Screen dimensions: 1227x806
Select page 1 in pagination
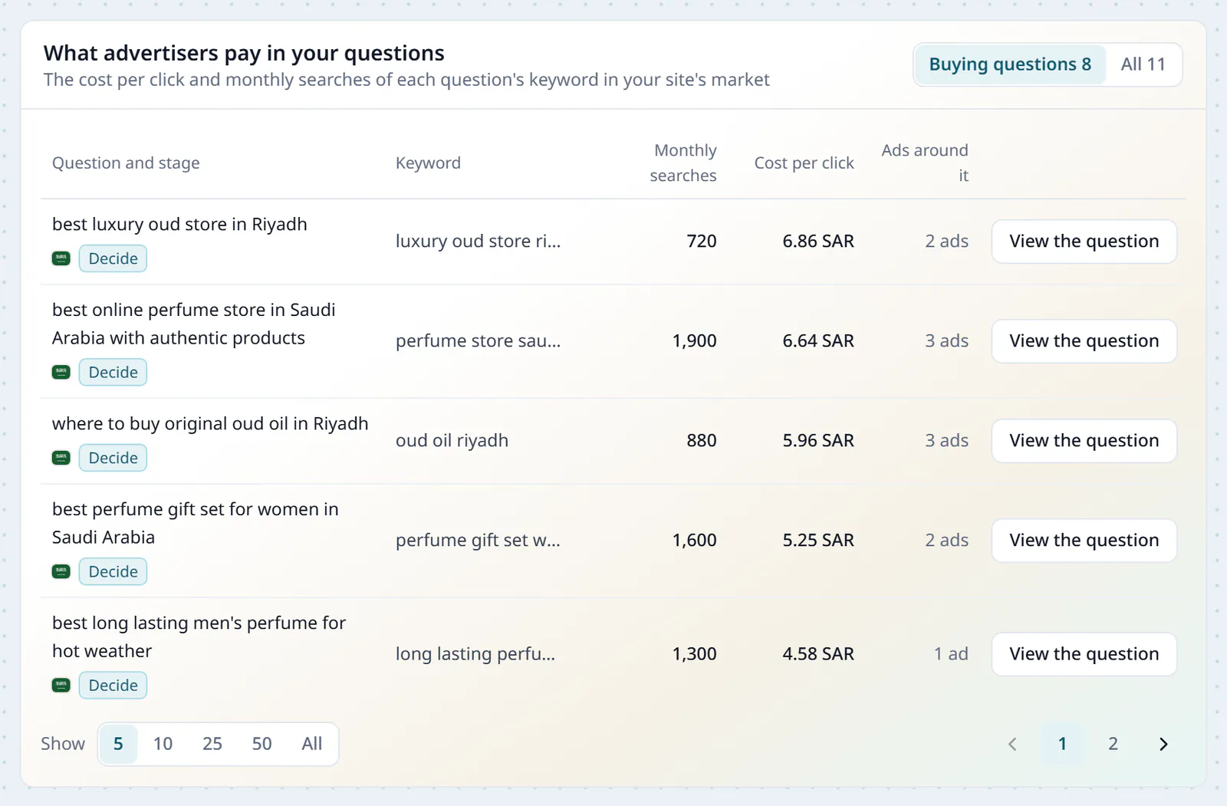pyautogui.click(x=1062, y=744)
